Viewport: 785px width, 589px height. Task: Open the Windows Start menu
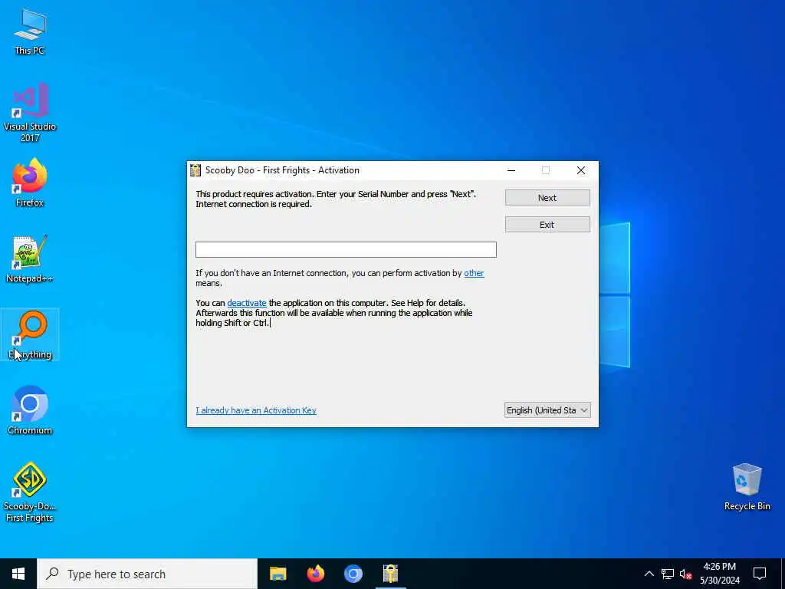(18, 574)
